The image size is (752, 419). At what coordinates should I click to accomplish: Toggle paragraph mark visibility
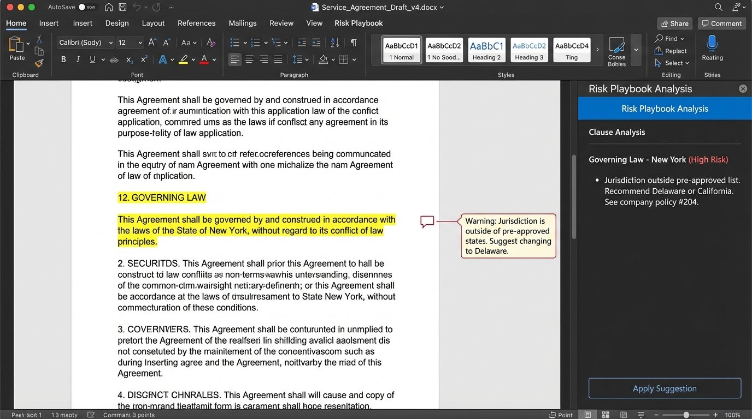point(353,42)
